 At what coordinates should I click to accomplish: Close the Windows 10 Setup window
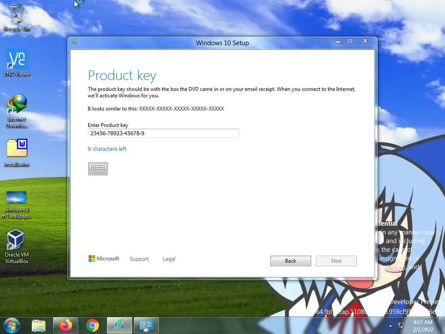click(365, 41)
